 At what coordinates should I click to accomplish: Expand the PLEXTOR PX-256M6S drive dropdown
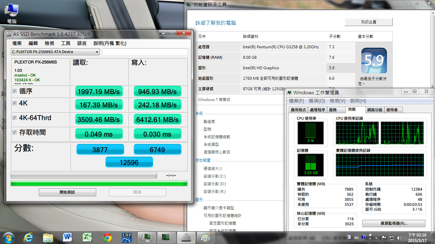click(x=55, y=52)
